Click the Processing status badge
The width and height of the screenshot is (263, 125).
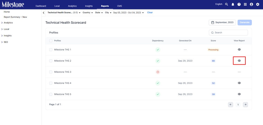tap(213, 50)
